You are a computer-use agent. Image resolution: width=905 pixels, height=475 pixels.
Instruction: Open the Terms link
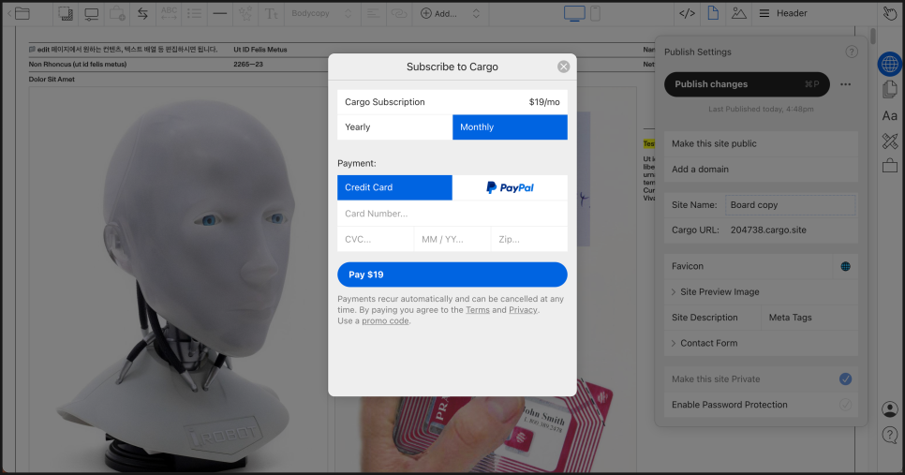478,310
